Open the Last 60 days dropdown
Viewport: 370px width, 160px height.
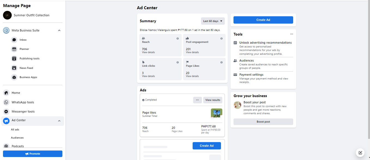point(213,21)
